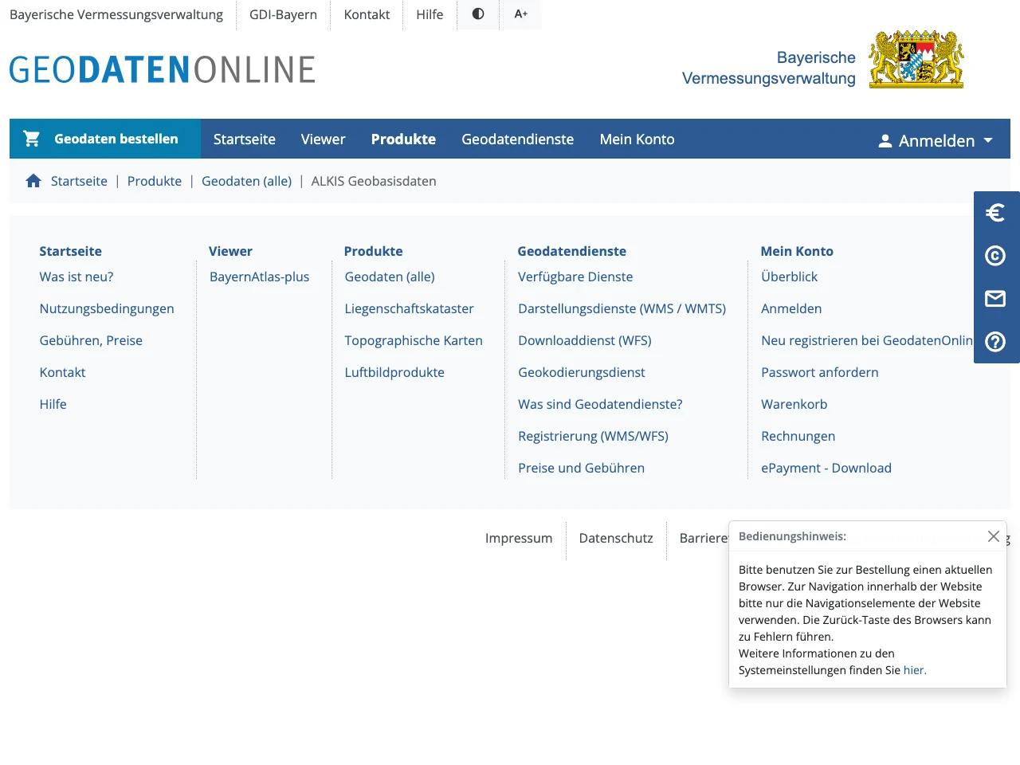
Task: Open Gebühren, Preise link
Action: tap(91, 340)
